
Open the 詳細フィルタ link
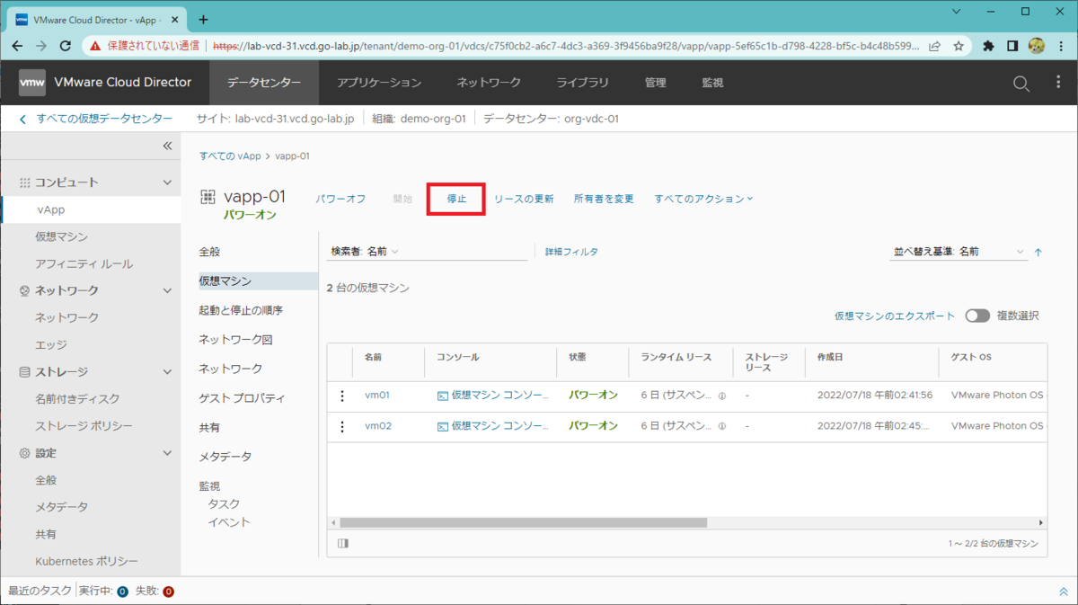click(571, 253)
